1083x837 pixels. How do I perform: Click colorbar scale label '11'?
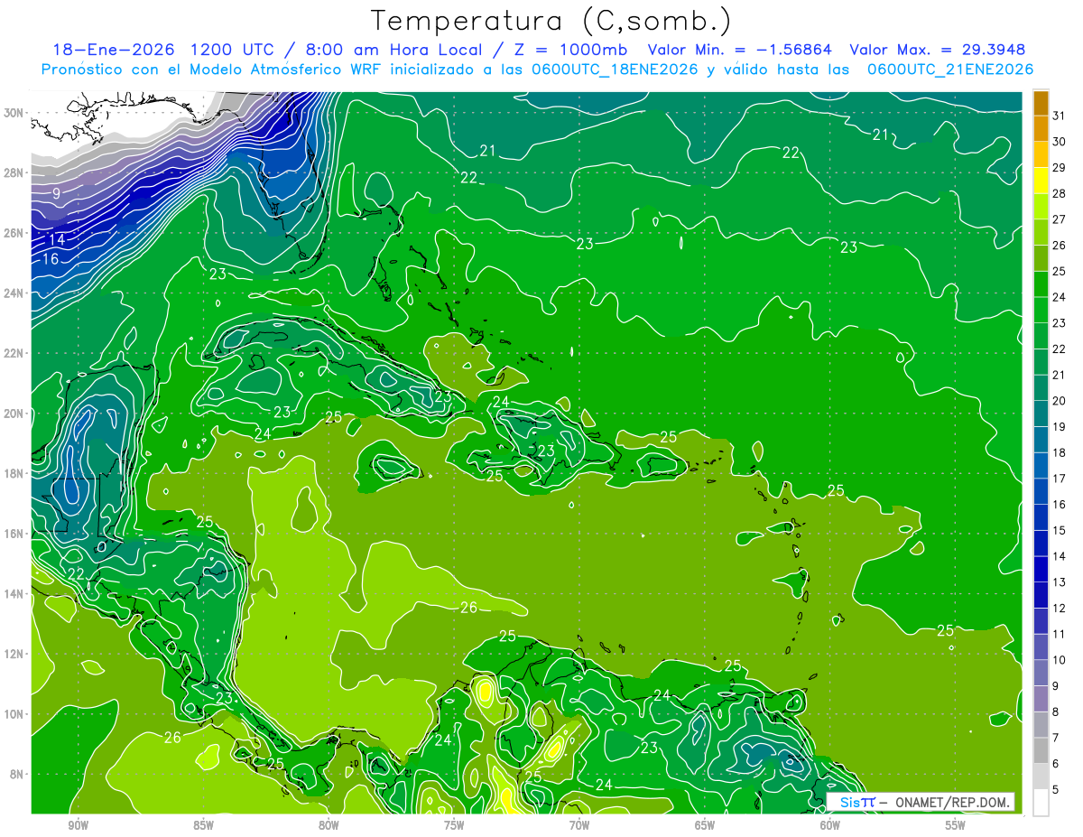1059,634
